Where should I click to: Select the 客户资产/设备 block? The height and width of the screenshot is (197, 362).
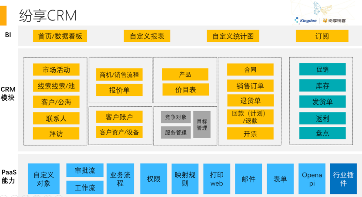coord(119,132)
